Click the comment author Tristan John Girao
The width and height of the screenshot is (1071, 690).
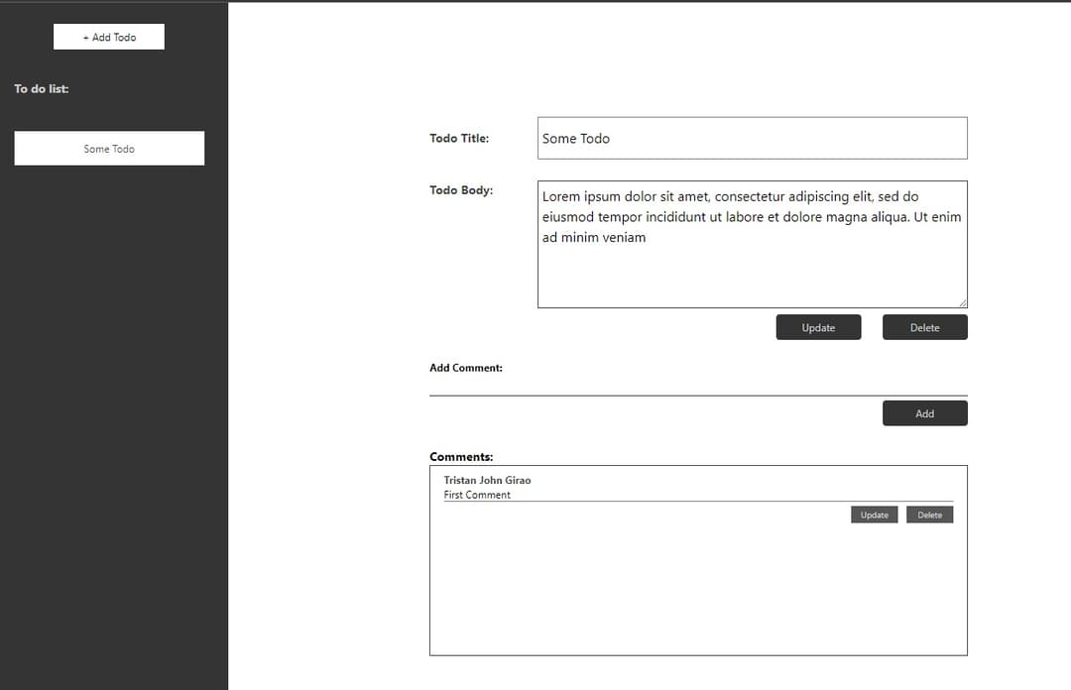coord(487,480)
